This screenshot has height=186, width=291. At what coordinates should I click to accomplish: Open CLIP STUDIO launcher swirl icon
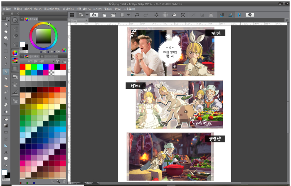pos(94,15)
